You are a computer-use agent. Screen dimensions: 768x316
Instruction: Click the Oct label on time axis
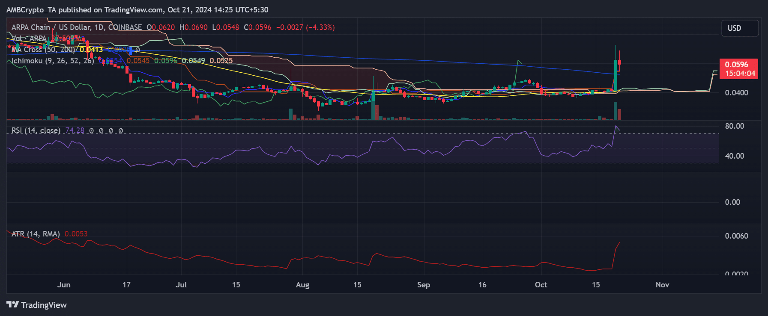(541, 285)
